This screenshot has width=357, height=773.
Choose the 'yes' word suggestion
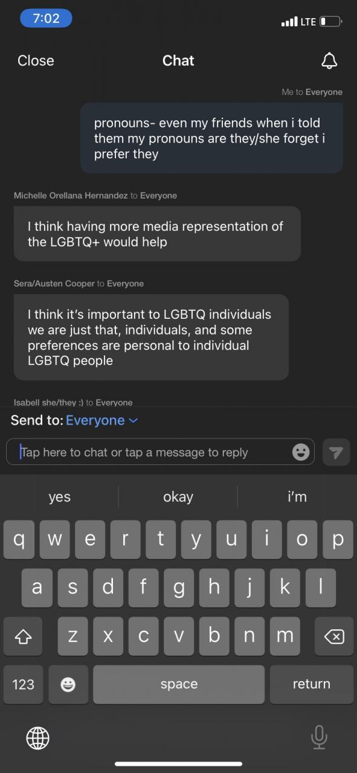59,496
